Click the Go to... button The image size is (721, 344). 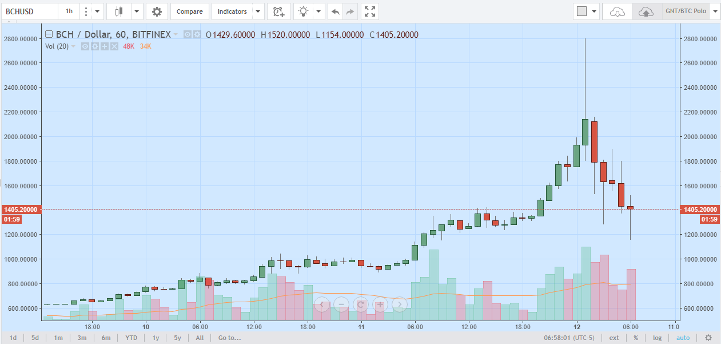(x=229, y=338)
